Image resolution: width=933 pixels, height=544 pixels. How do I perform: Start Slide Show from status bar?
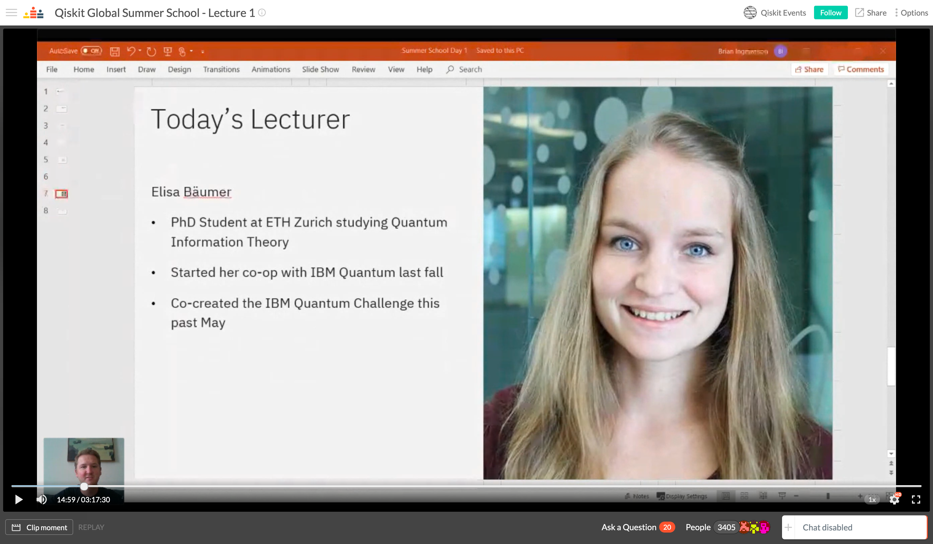pyautogui.click(x=782, y=496)
